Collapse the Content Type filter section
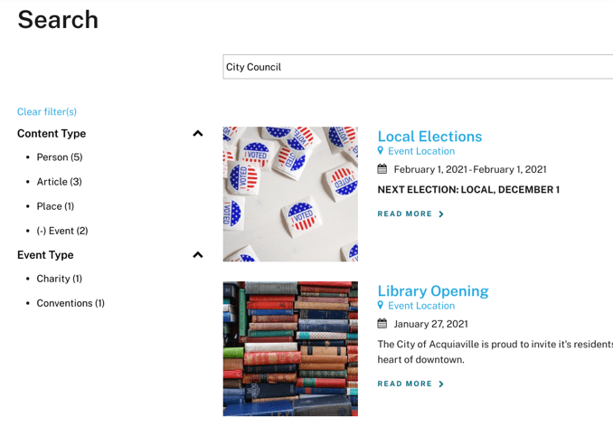This screenshot has height=427, width=613. click(198, 134)
